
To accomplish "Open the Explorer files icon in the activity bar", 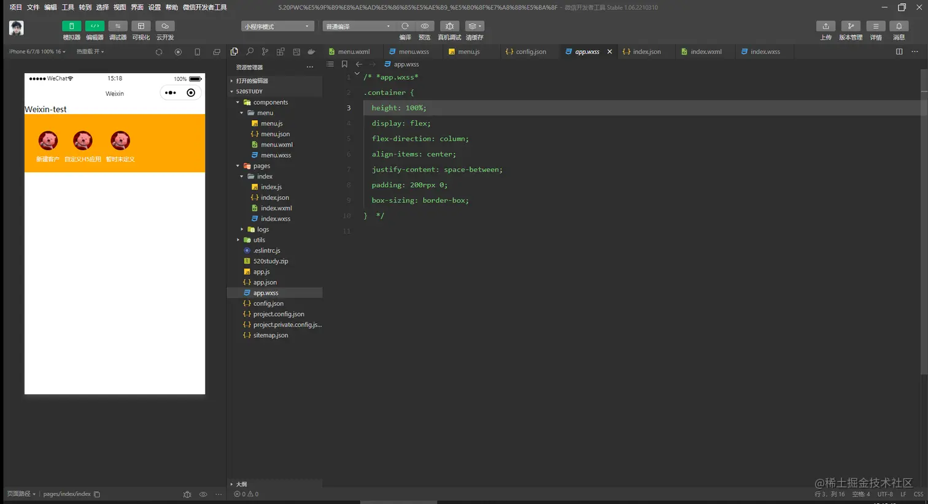I will (234, 52).
